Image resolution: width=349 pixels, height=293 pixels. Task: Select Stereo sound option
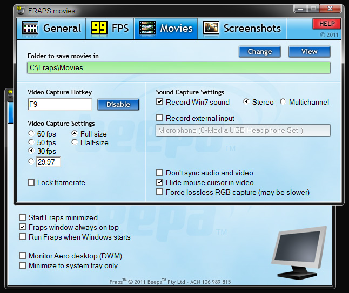(246, 102)
